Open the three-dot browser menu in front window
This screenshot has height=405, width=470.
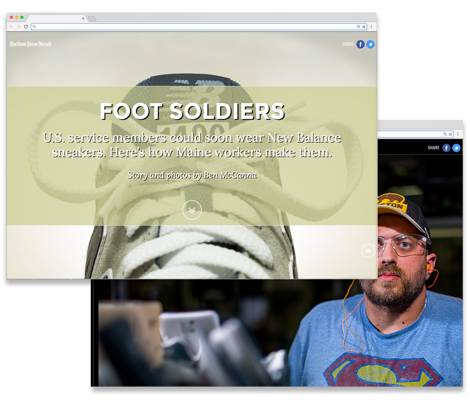coord(371,27)
